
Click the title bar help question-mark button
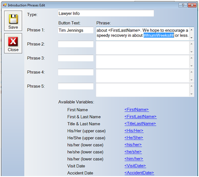pyautogui.click(x=183, y=5)
